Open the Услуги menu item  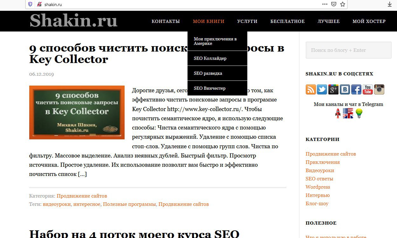(x=247, y=21)
